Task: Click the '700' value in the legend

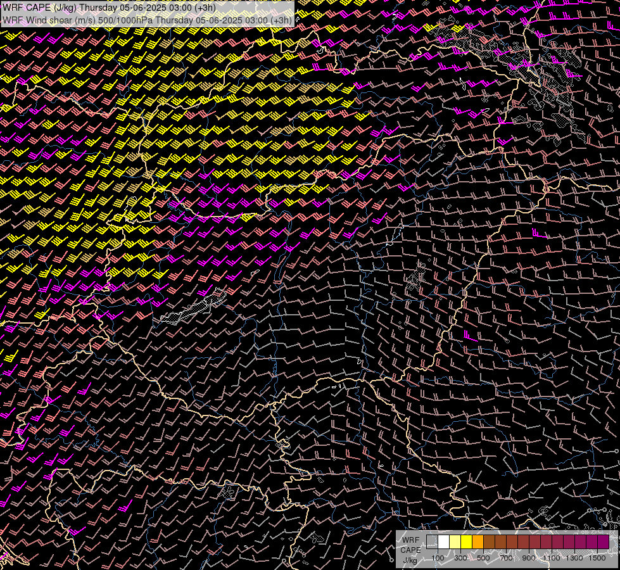Action: [x=506, y=558]
